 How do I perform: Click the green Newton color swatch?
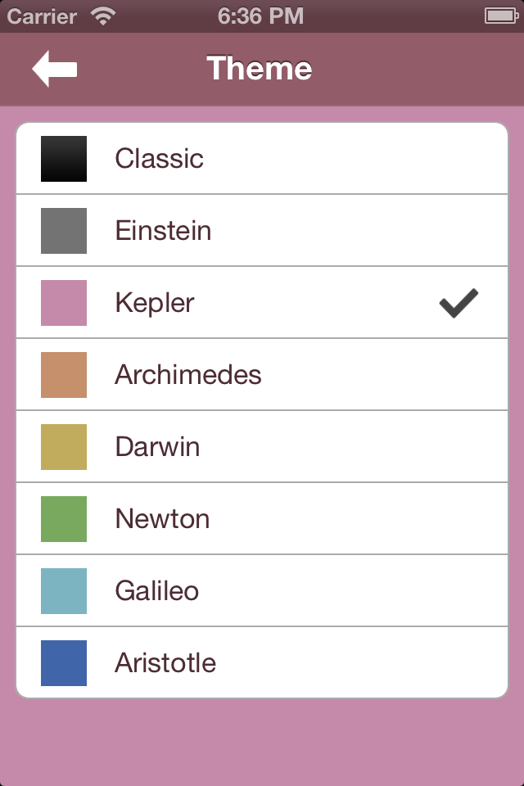click(64, 519)
